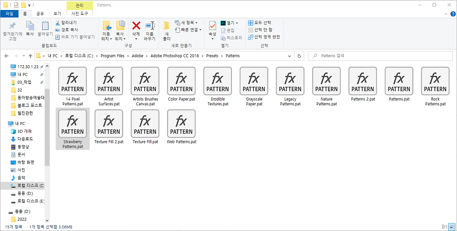Expand the Move To (이동 위치) dropdown
This screenshot has width=457, height=231.
(x=107, y=39)
